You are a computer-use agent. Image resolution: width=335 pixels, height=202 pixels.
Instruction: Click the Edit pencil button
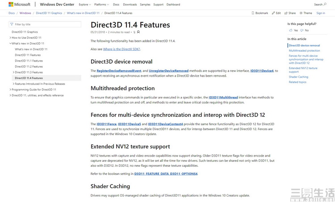pos(276,13)
